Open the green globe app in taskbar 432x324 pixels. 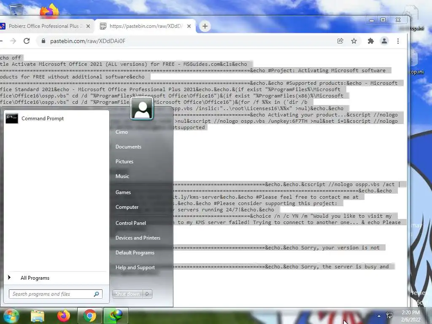click(x=116, y=316)
